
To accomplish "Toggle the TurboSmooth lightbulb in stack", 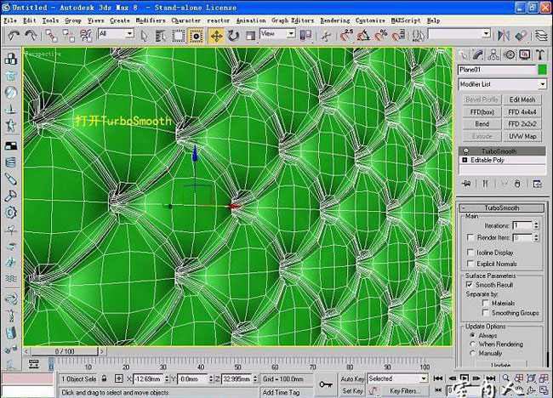I will [x=465, y=151].
